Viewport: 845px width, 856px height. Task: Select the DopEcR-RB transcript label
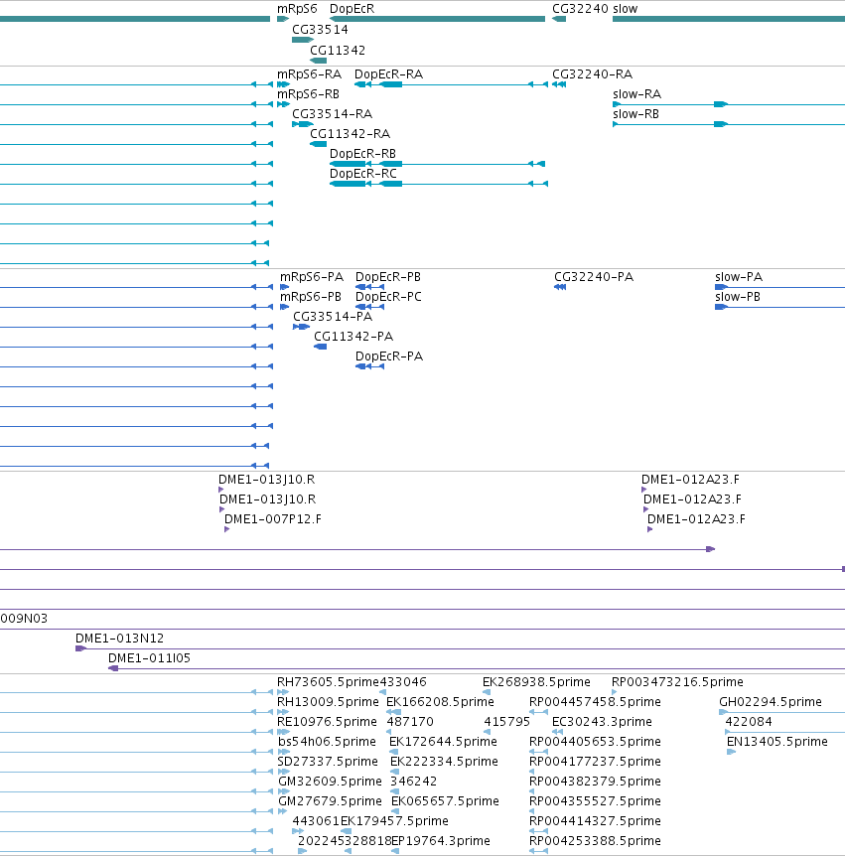coord(363,153)
